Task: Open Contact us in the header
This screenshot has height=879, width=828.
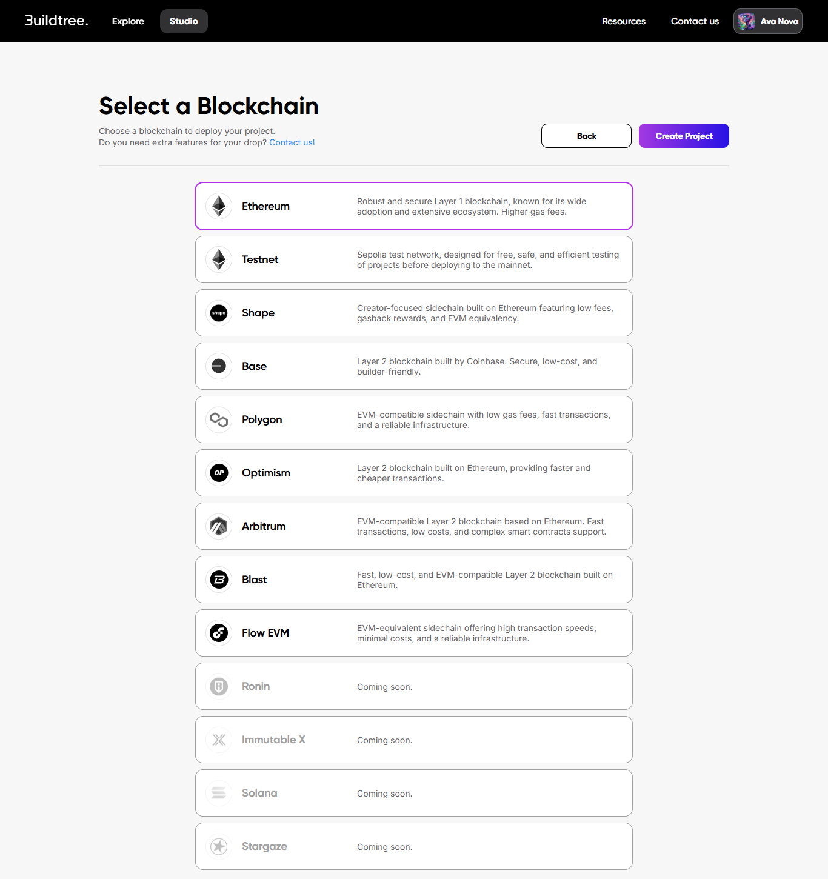Action: 695,21
